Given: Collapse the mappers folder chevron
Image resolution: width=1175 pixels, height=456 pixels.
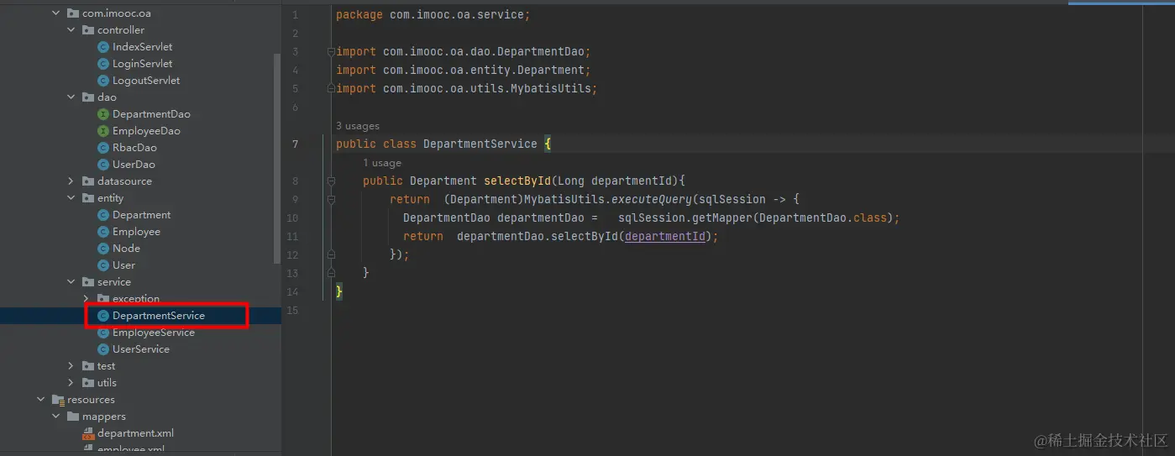Looking at the screenshot, I should [56, 417].
